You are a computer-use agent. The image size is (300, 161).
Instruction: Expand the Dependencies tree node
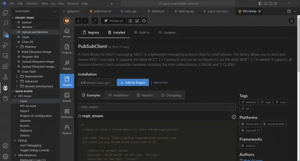click(x=17, y=77)
